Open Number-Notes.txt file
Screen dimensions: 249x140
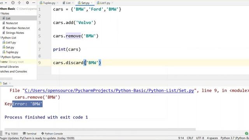click(18, 28)
